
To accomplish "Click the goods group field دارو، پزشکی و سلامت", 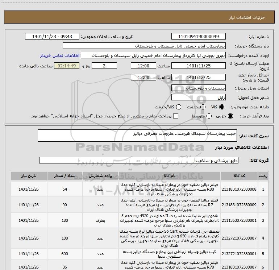I will (139, 160).
